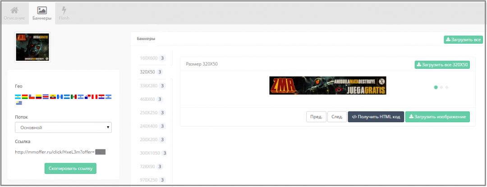Click the ZMR 320x50 banner preview
This screenshot has width=487, height=187.
[x=327, y=85]
